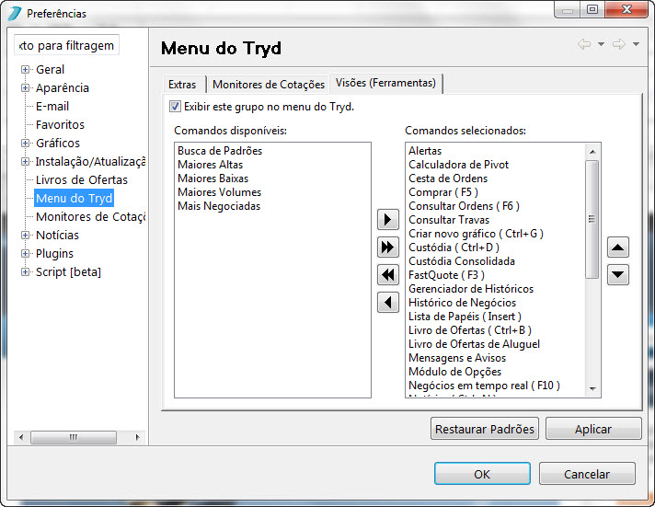Select 'Busca de Padrões' available command
Image resolution: width=655 pixels, height=507 pixels.
220,151
